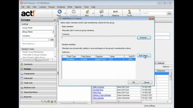Viewport: 193px width, 108px height.
Task: Click the Forward toolbar icon
Action: pos(74,12)
